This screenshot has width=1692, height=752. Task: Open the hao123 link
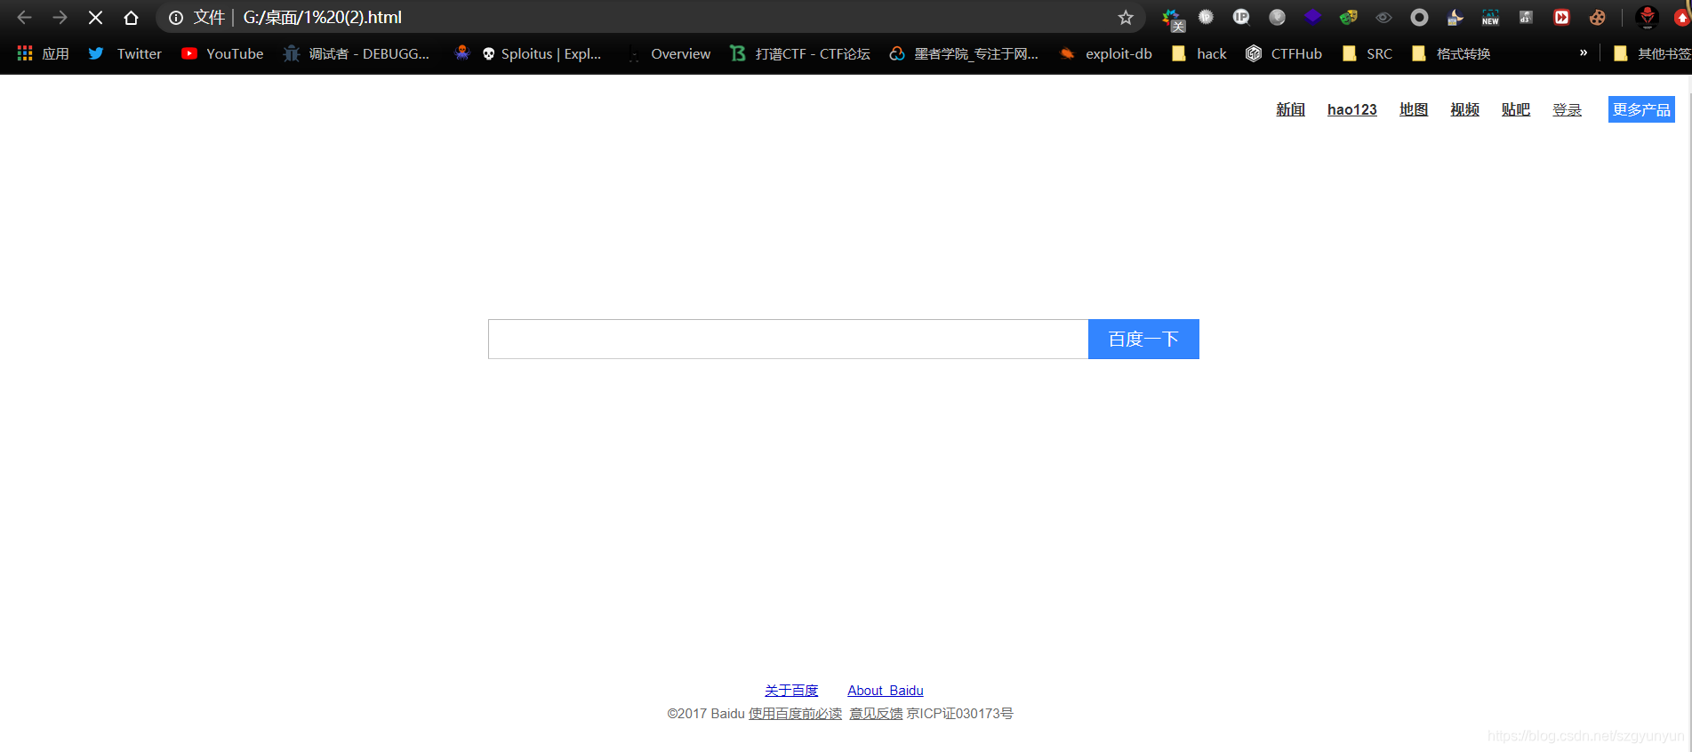1351,109
